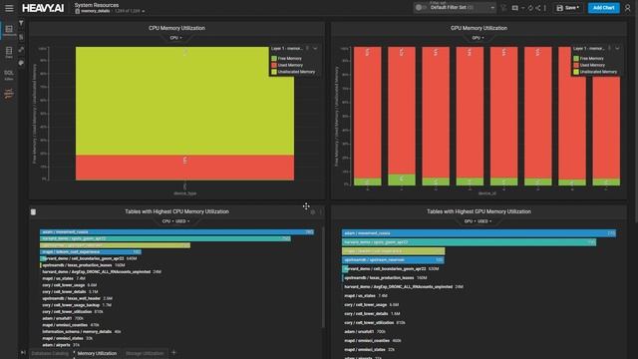Click the System Resources dashboard title

coord(97,5)
